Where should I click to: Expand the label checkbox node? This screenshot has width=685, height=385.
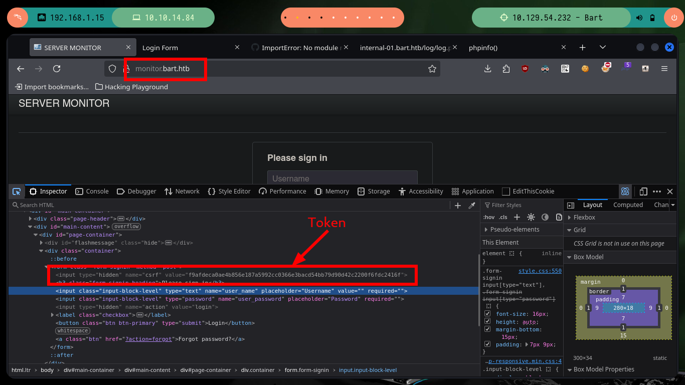coord(53,315)
